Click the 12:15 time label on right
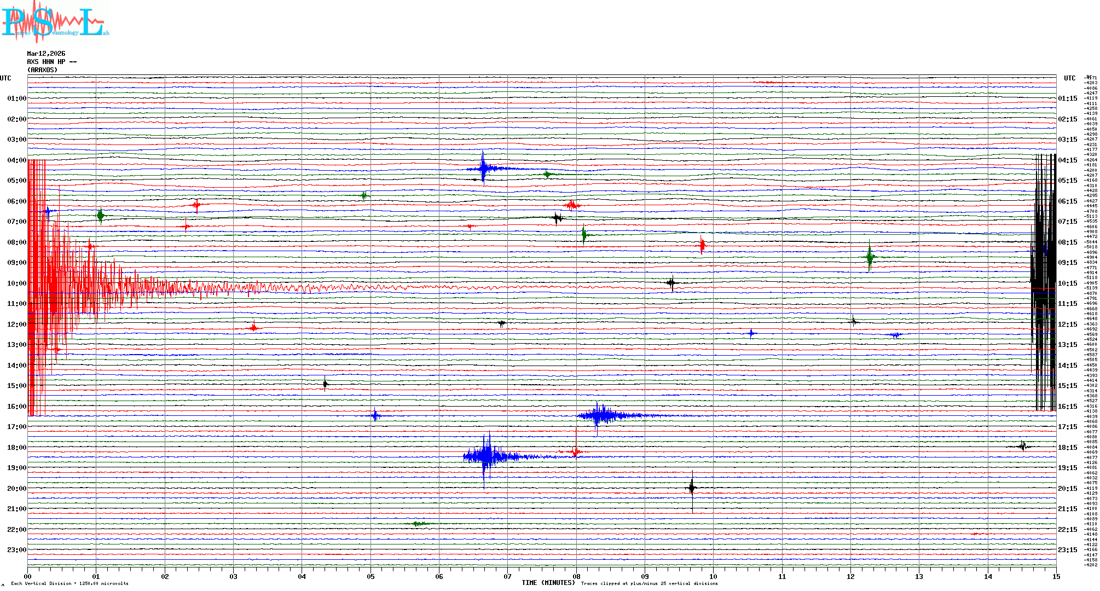 1067,325
